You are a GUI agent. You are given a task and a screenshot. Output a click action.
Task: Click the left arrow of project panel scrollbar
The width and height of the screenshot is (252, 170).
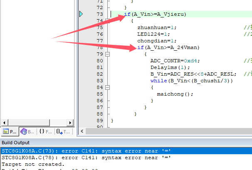(x=4, y=123)
